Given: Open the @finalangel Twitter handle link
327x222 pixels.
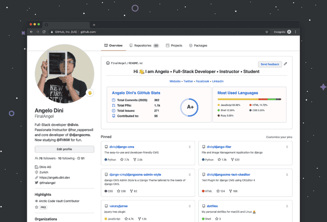Looking at the screenshot, I should click(48, 183).
